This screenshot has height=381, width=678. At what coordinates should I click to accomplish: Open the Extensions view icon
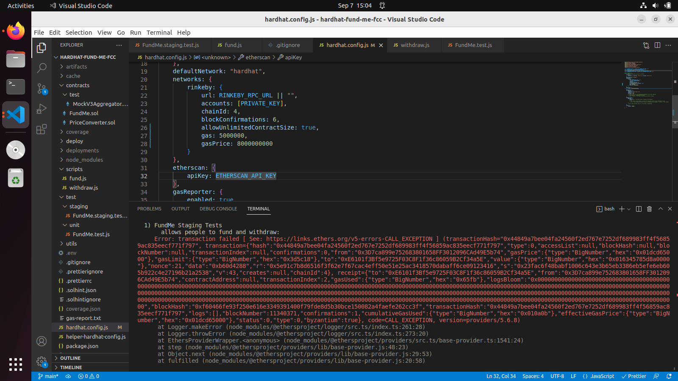point(42,129)
